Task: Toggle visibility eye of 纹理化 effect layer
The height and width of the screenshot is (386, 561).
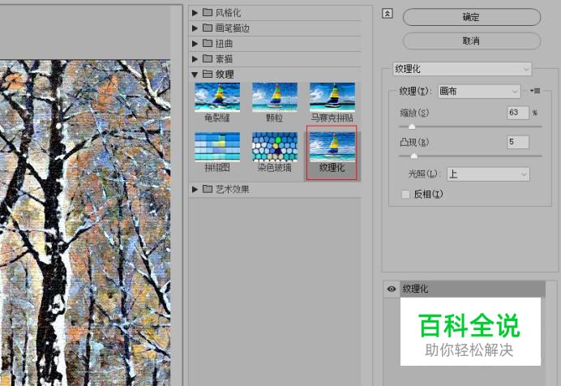Action: pyautogui.click(x=392, y=289)
